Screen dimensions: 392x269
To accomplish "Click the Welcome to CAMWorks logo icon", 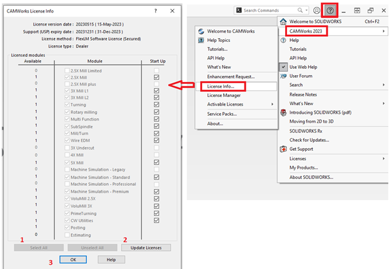I will coord(201,31).
